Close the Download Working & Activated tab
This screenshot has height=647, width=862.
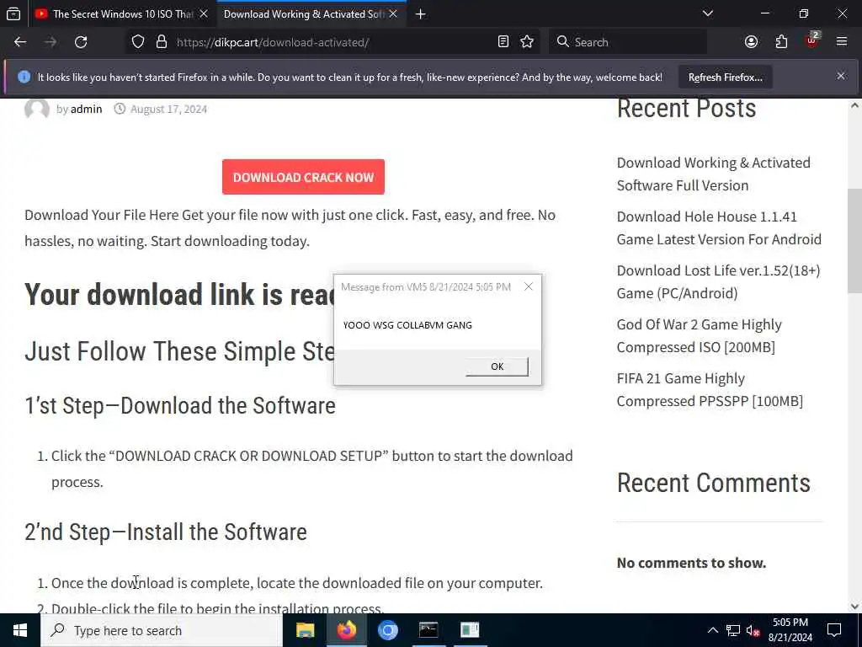[x=393, y=13]
